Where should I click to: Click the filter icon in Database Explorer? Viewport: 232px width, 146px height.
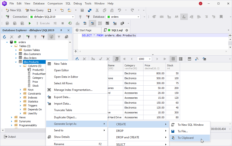[59, 37]
